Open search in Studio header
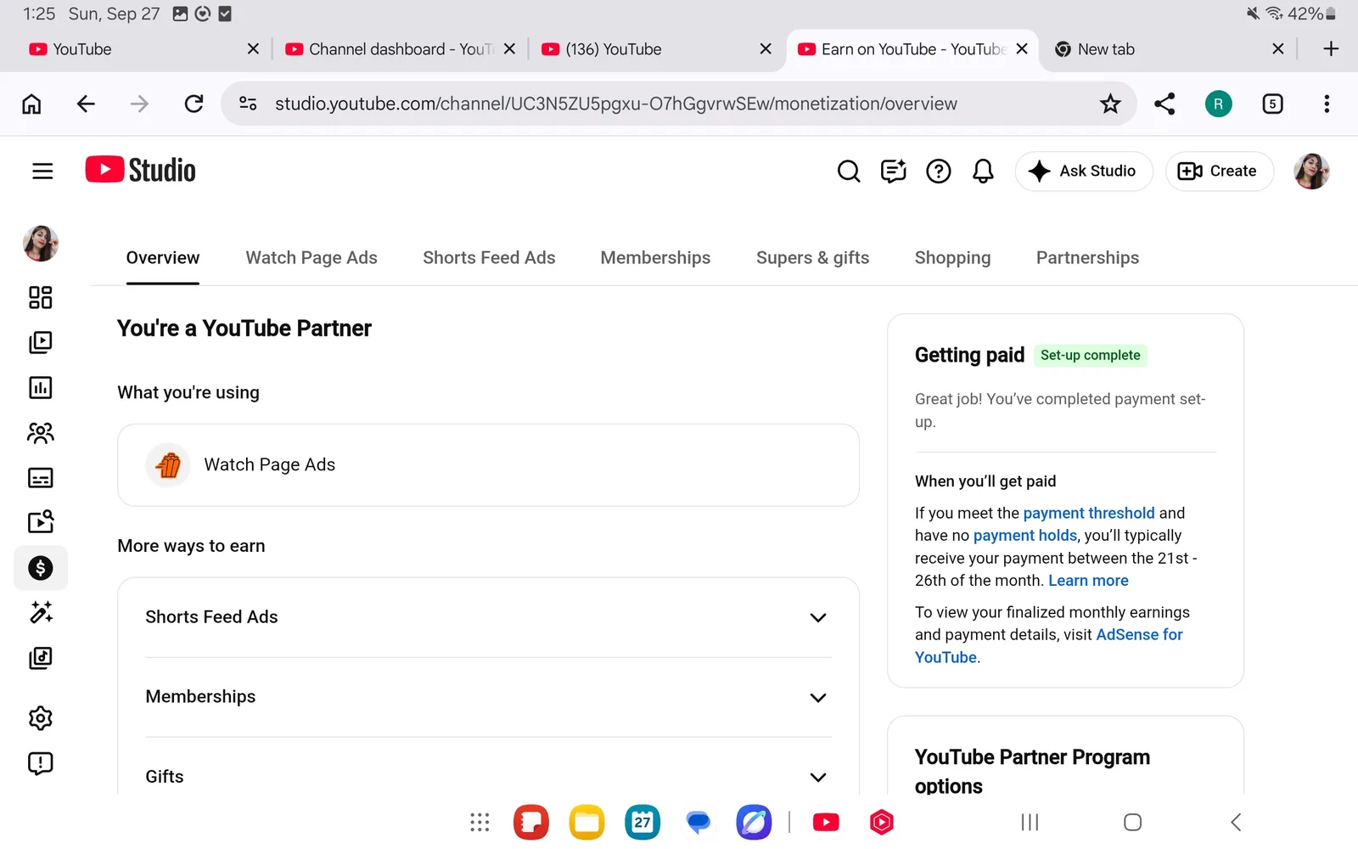This screenshot has height=849, width=1358. 849,171
